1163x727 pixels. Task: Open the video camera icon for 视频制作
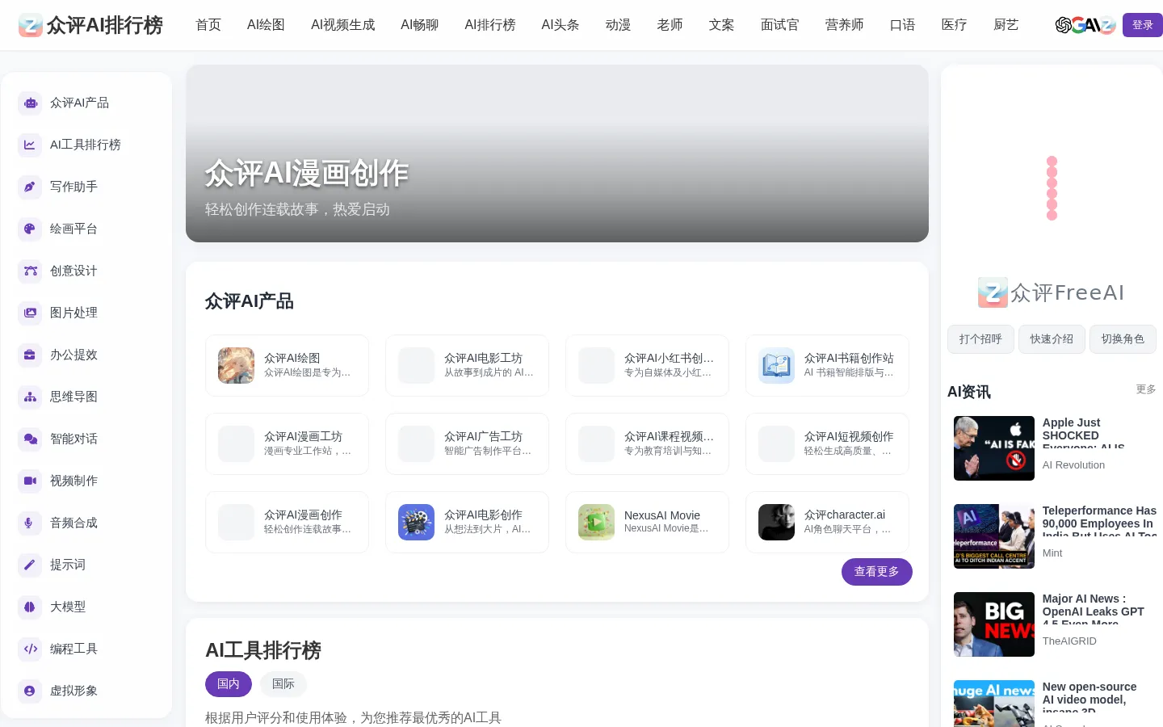click(x=30, y=481)
